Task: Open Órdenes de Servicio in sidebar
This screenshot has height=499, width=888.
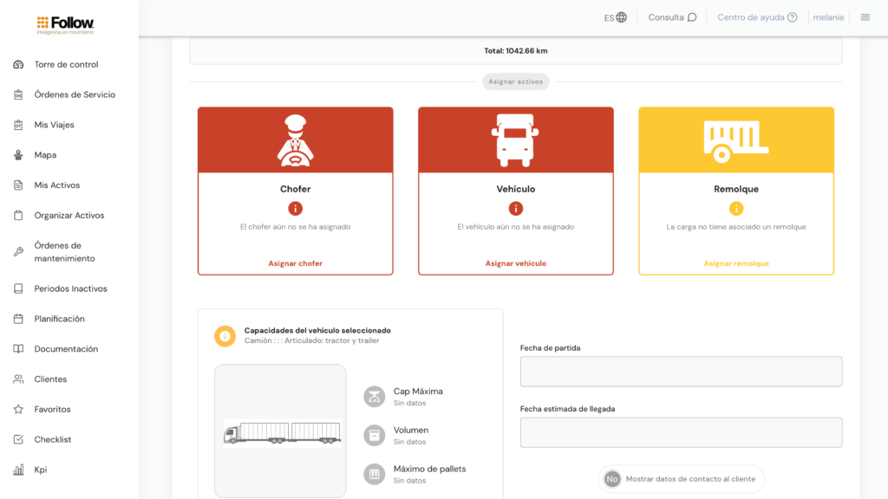Action: [x=75, y=95]
